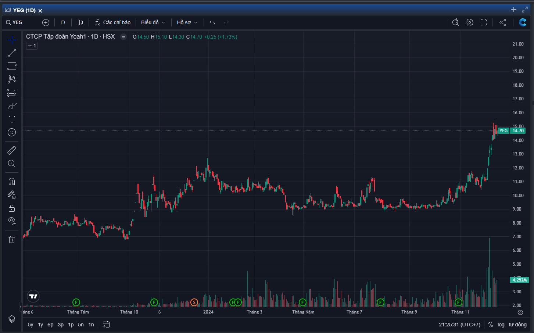The image size is (534, 333).
Task: Click the CTCP Tập đoàn Yeah1 symbol title
Action: tap(70, 36)
